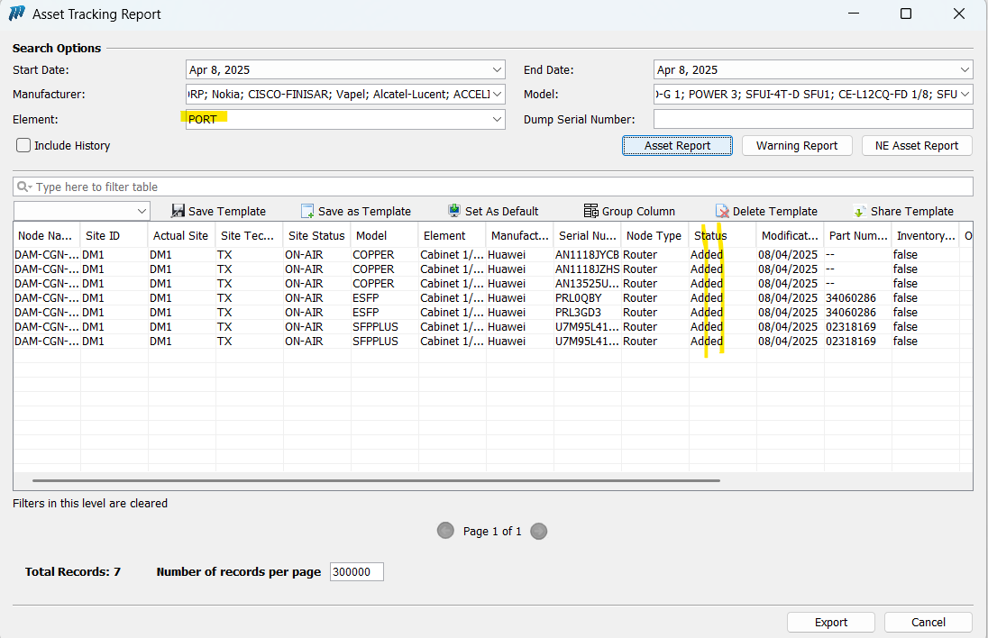Open the Start Date dropdown
Screen dimensions: 988x638
(x=498, y=70)
